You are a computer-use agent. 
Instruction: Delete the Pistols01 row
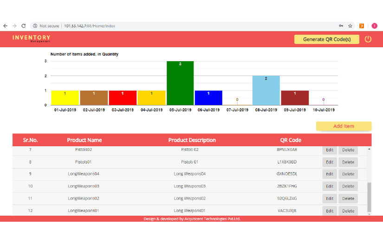348,162
